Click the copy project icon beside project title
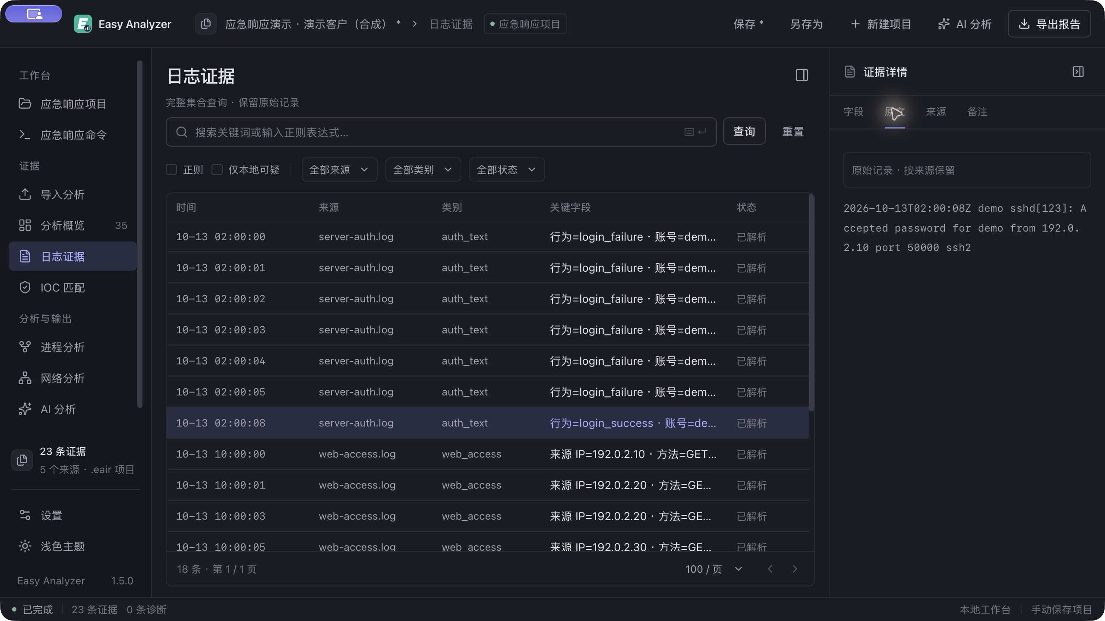Viewport: 1105px width, 621px height. [206, 24]
